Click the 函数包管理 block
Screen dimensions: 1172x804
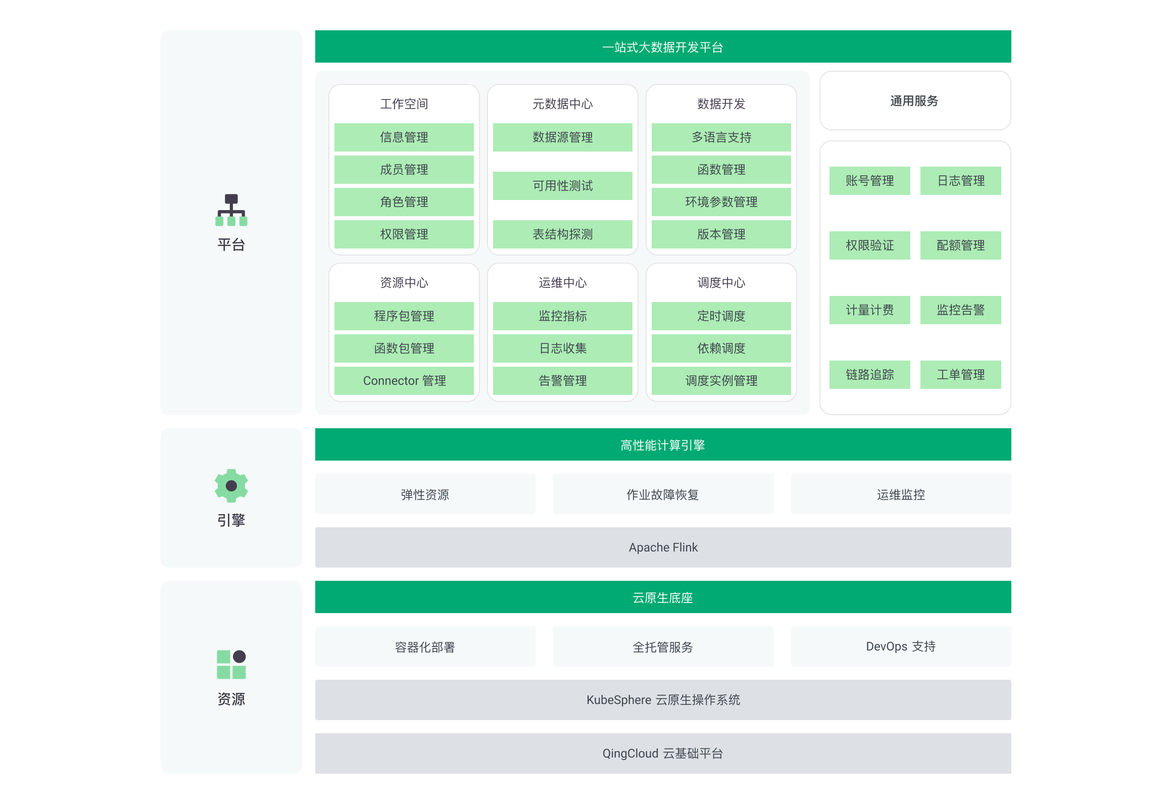pos(404,348)
